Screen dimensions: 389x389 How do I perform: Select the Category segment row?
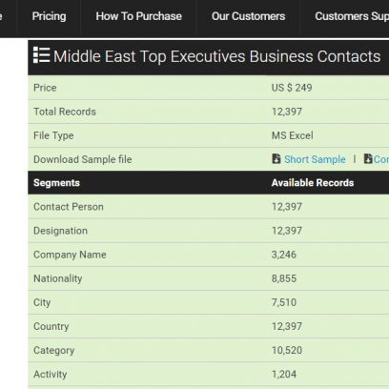[209, 350]
